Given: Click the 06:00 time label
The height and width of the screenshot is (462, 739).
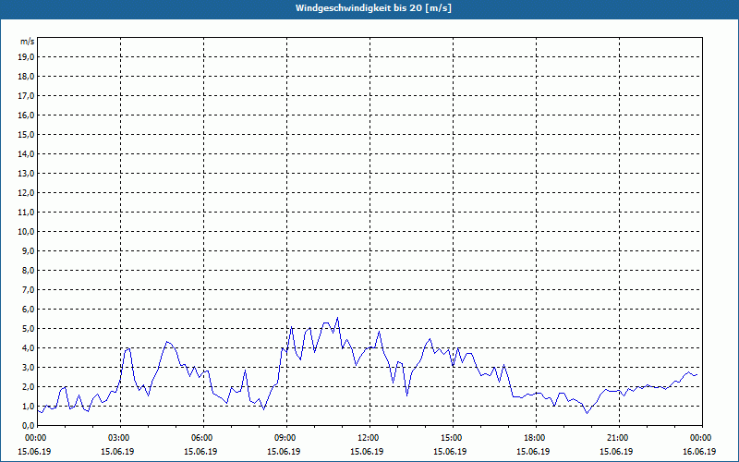Looking at the screenshot, I should click(203, 438).
